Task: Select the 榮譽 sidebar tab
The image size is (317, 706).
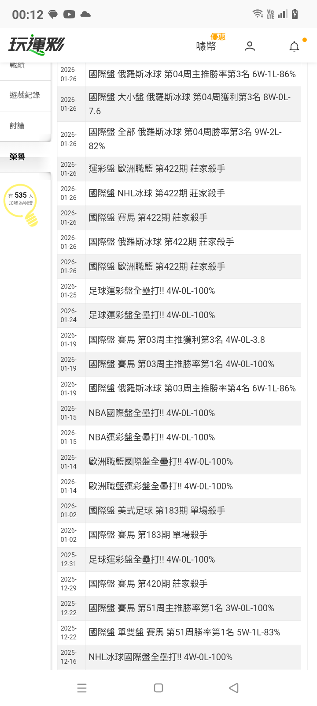Action: [x=17, y=157]
